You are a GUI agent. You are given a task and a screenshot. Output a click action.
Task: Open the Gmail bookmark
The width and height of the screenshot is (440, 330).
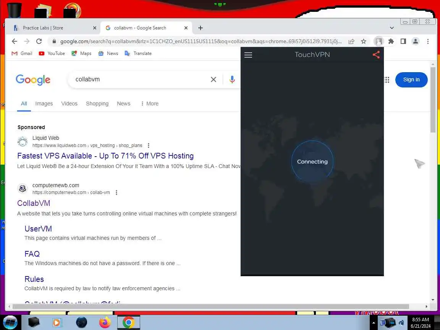(x=22, y=53)
